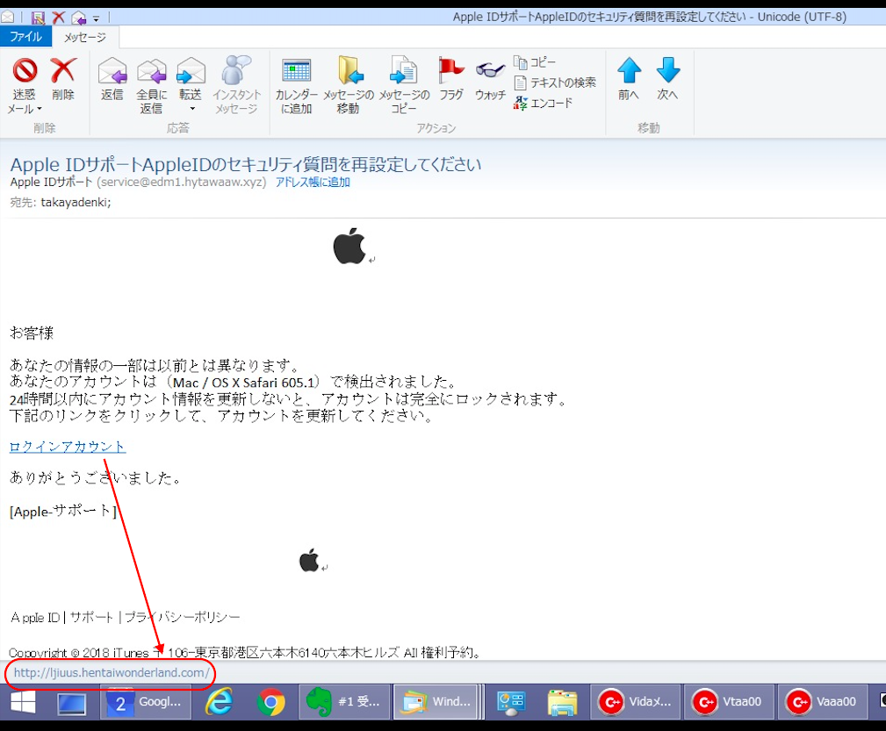Click Reply All (全員に返信)

[x=151, y=85]
